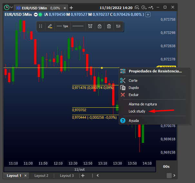Click the drag handle of drawing toolbar
This screenshot has height=183, width=195.
(41, 26)
